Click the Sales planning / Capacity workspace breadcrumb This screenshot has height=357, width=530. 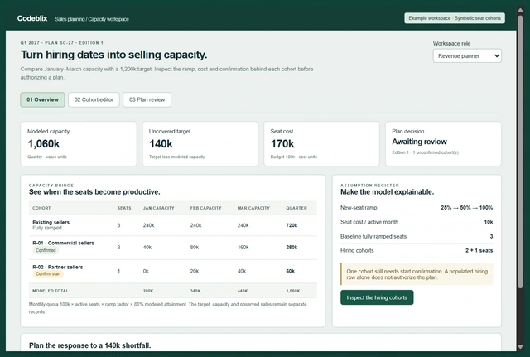92,19
